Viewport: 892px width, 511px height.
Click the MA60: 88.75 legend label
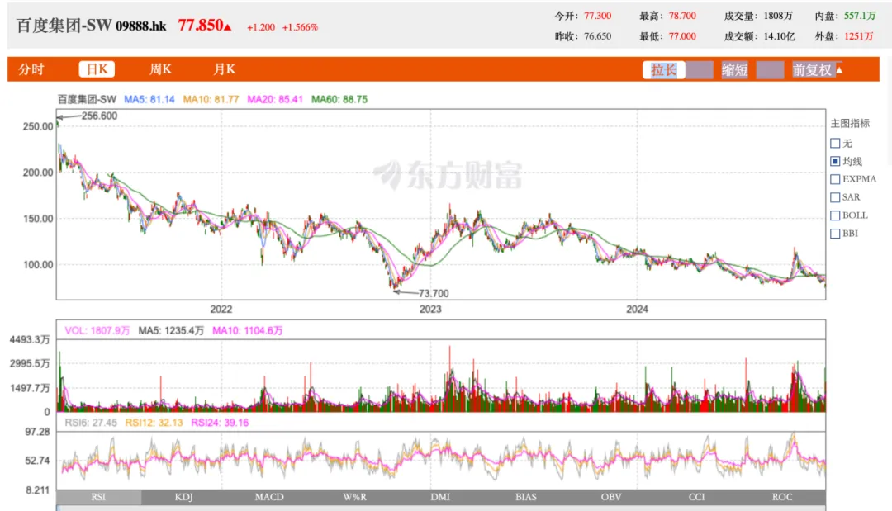339,99
